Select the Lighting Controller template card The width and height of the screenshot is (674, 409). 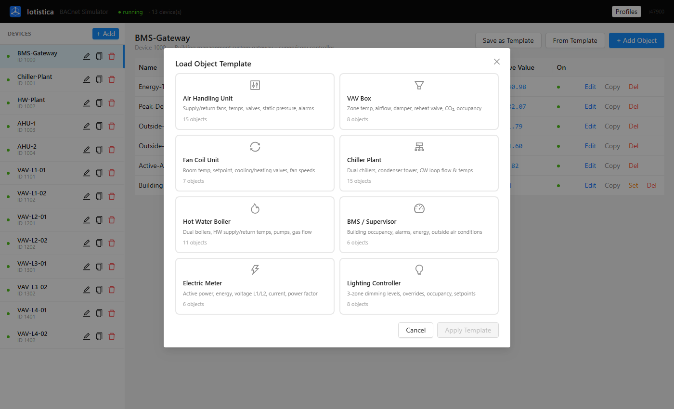pyautogui.click(x=419, y=286)
